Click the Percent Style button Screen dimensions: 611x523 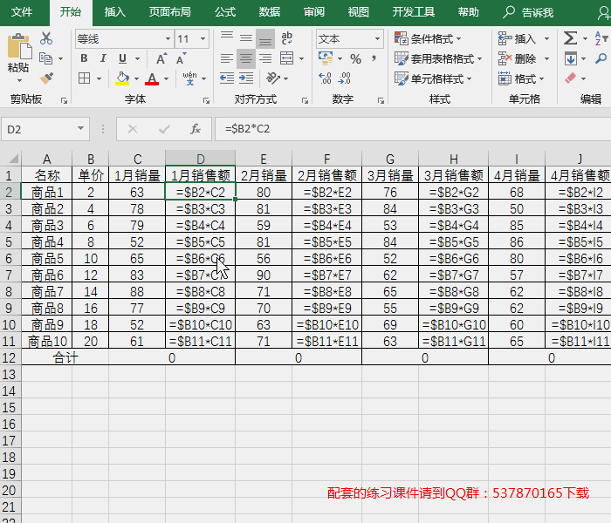coord(355,58)
